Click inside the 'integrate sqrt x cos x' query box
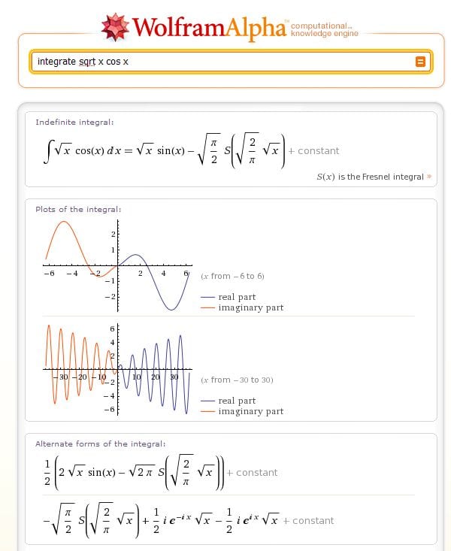The width and height of the screenshot is (451, 551). coord(218,62)
